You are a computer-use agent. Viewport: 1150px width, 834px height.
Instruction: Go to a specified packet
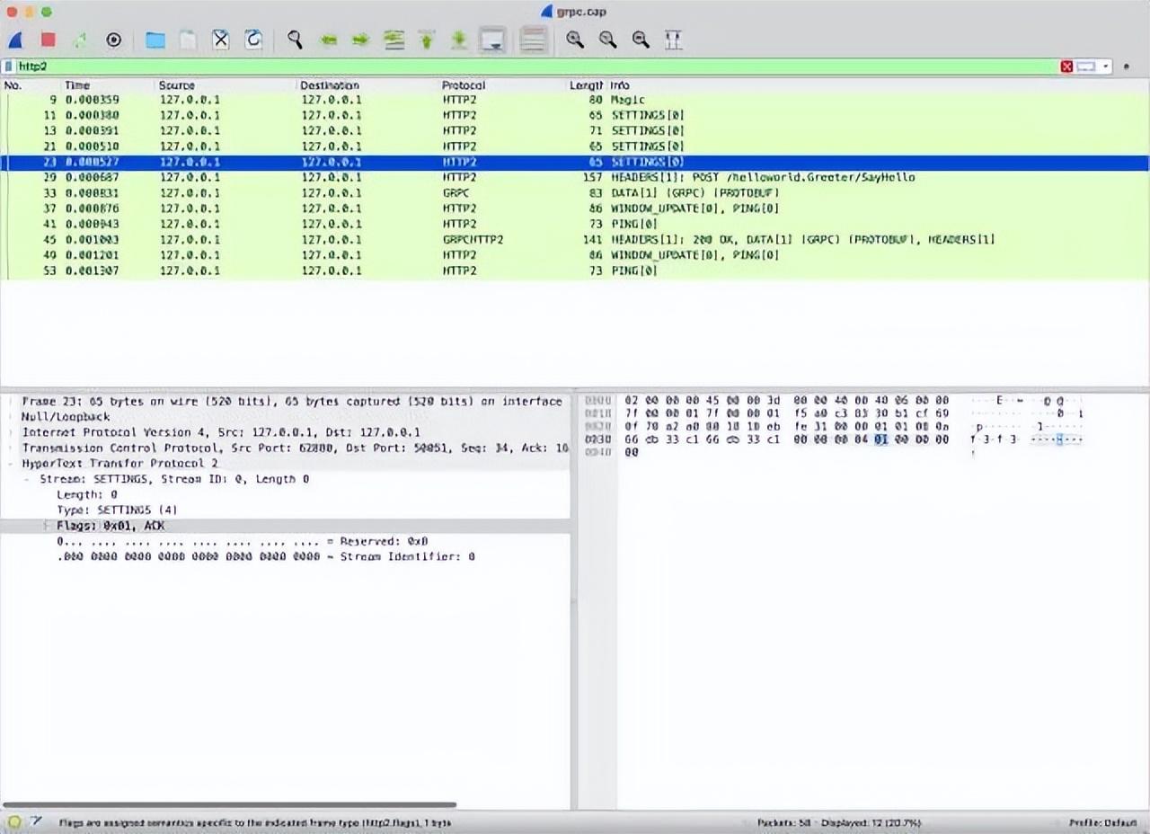tap(394, 40)
